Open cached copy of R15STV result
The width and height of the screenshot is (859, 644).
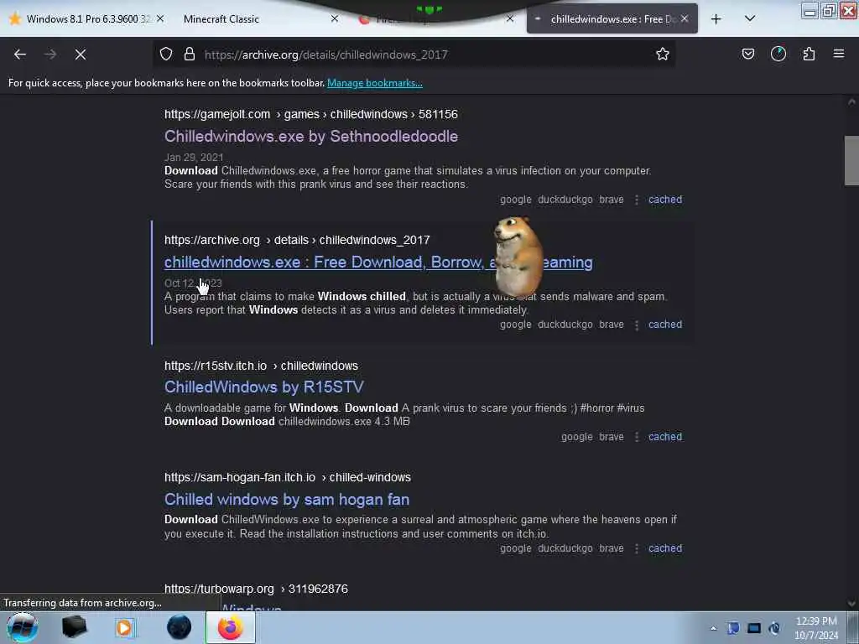click(x=665, y=436)
